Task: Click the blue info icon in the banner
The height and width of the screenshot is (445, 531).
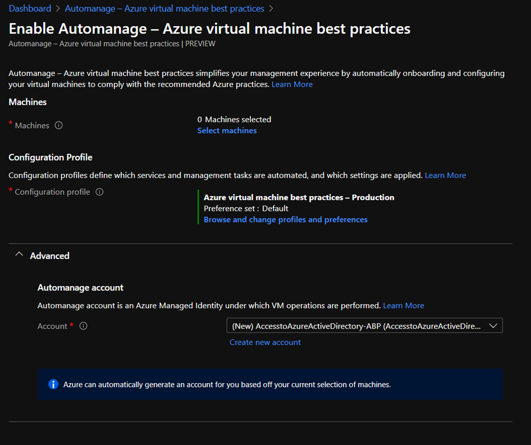Action: 53,384
